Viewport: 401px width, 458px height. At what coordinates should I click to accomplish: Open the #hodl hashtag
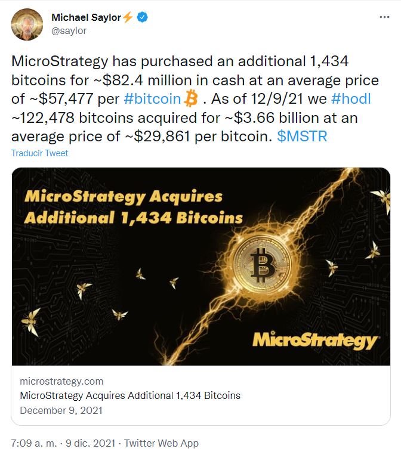[x=351, y=99]
